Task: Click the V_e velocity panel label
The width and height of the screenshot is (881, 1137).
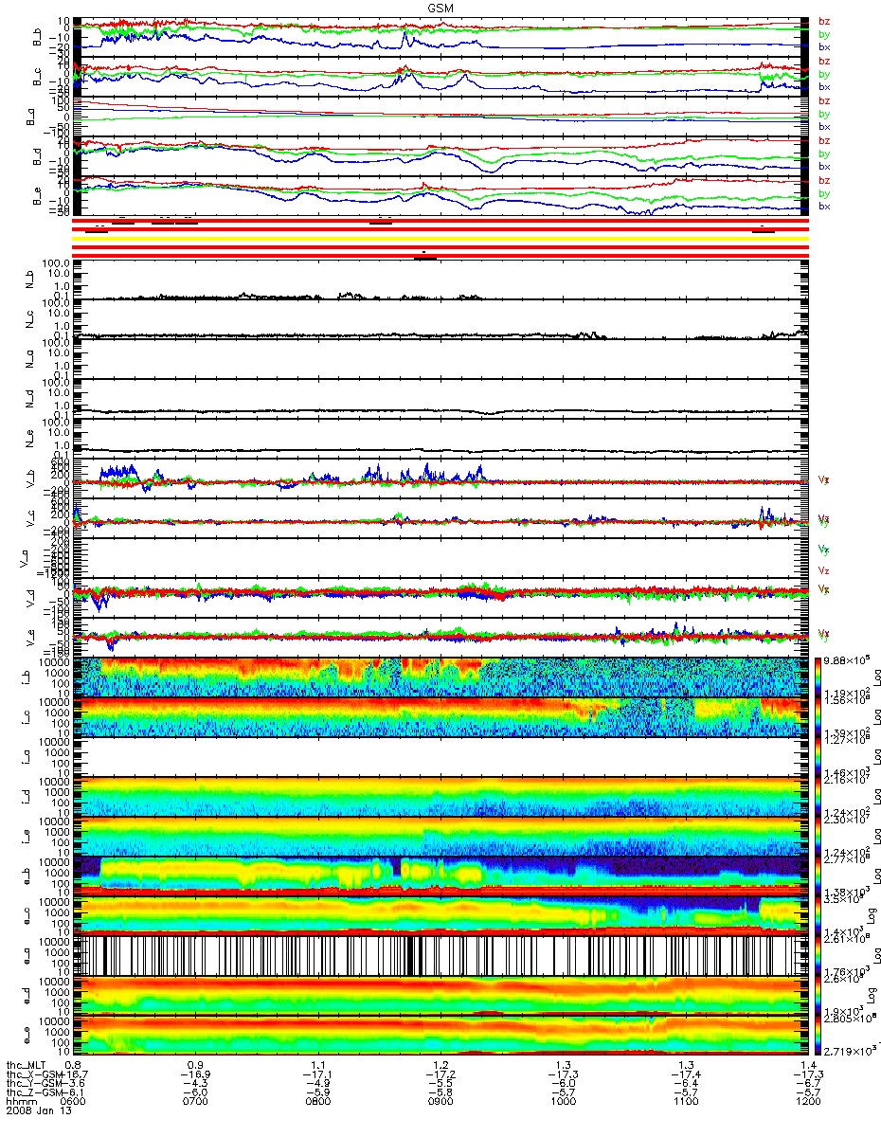Action: click(29, 640)
